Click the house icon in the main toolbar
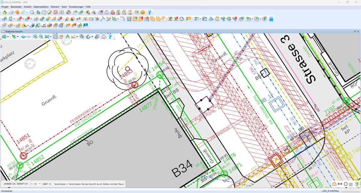 point(68,12)
